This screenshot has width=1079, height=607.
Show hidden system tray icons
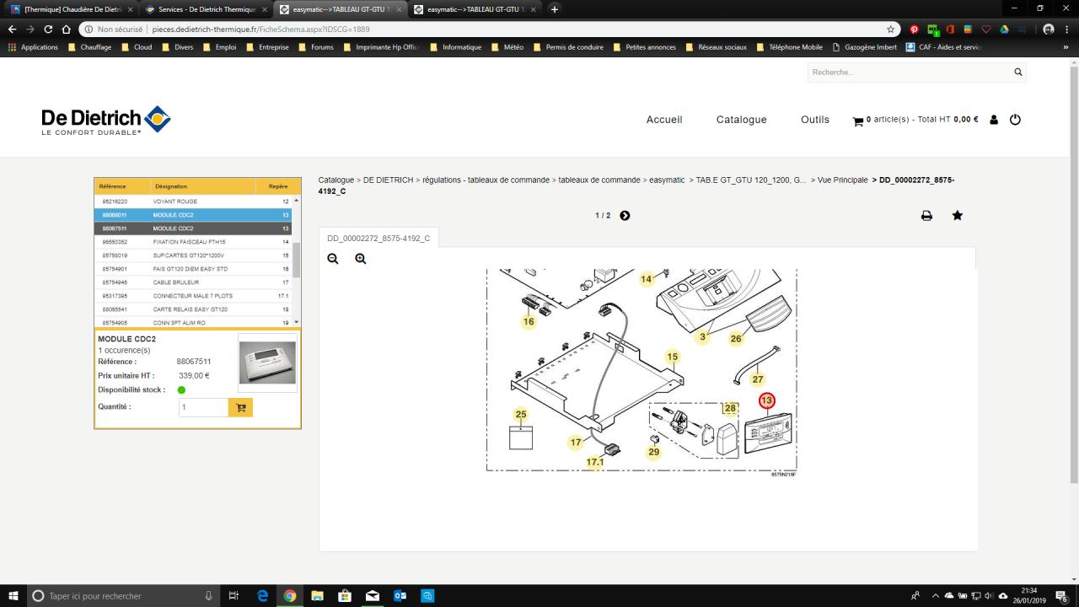(x=935, y=596)
